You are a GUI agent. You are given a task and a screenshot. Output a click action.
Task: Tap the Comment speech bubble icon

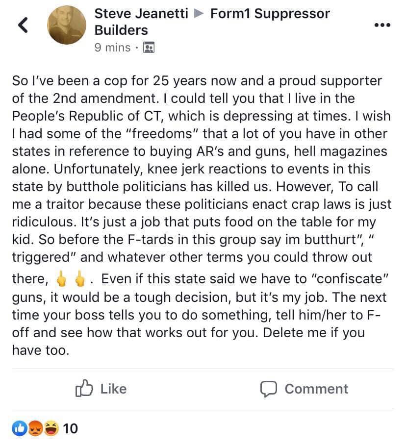point(269,389)
